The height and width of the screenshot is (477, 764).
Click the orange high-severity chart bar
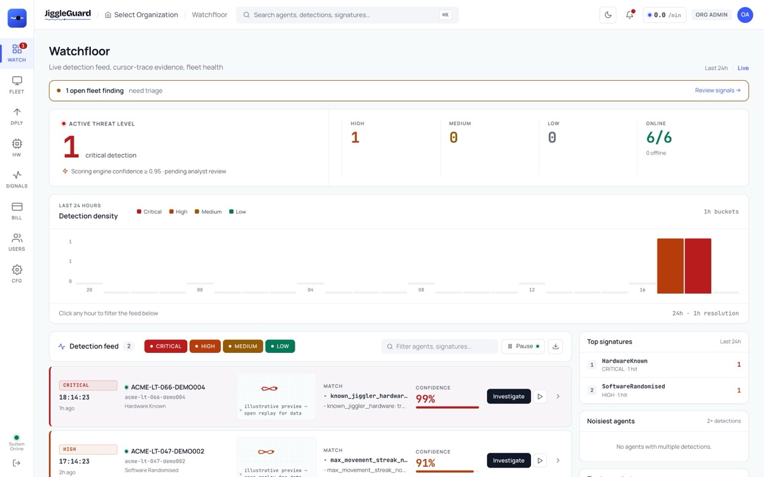[x=670, y=266]
